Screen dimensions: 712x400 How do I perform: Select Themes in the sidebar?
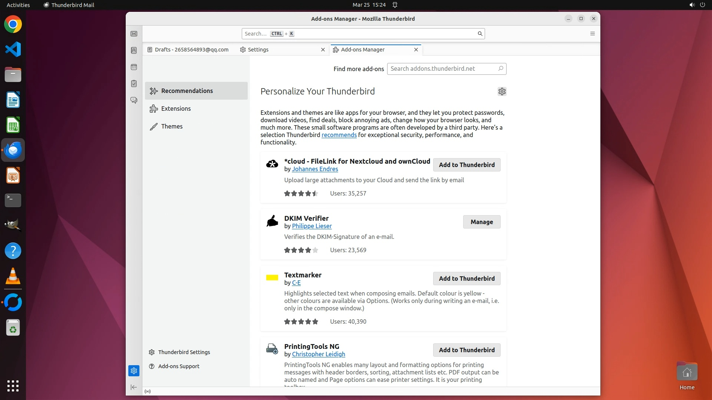(172, 126)
